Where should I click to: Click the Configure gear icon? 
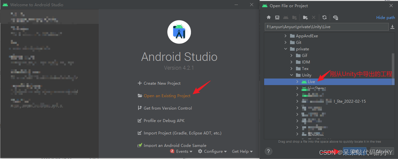pos(200,151)
